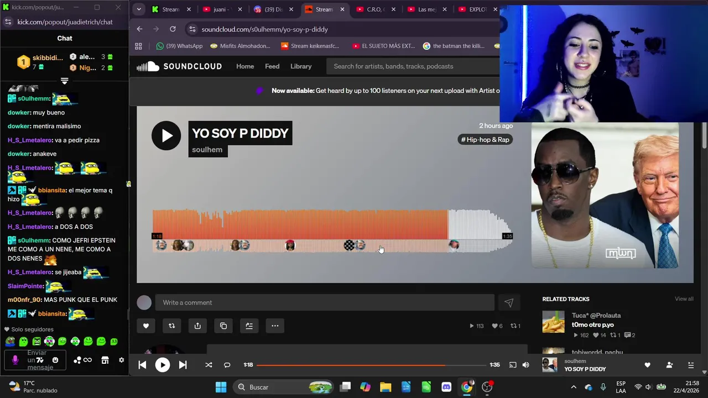Skip to next track in bottom player
This screenshot has height=398, width=708.
click(x=183, y=365)
